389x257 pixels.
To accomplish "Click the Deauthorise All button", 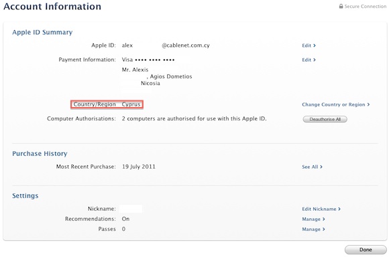I will [x=325, y=119].
